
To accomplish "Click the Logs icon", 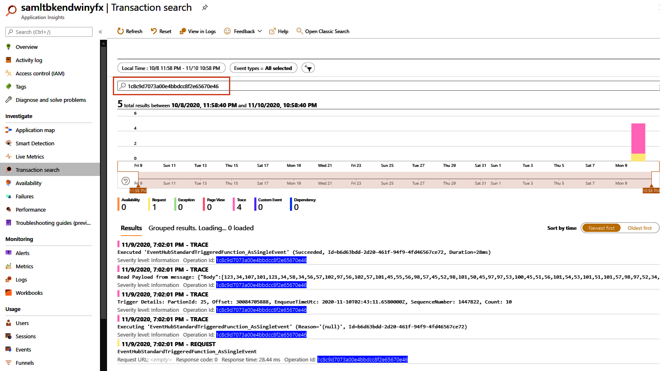I will coord(8,279).
